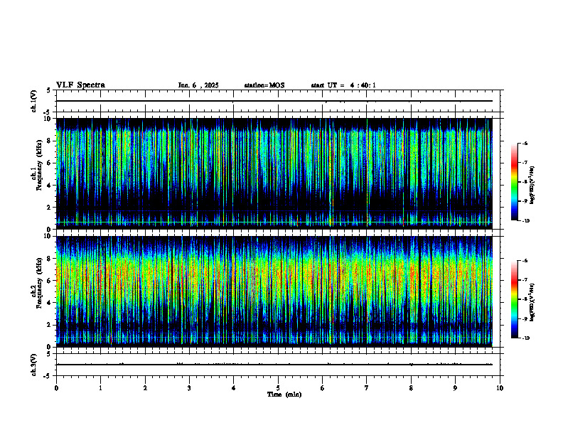
Task: Click the ch.2 spectrogram "10" kHz tick label
Action: click(x=49, y=237)
